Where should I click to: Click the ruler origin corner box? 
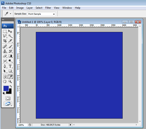(19, 26)
